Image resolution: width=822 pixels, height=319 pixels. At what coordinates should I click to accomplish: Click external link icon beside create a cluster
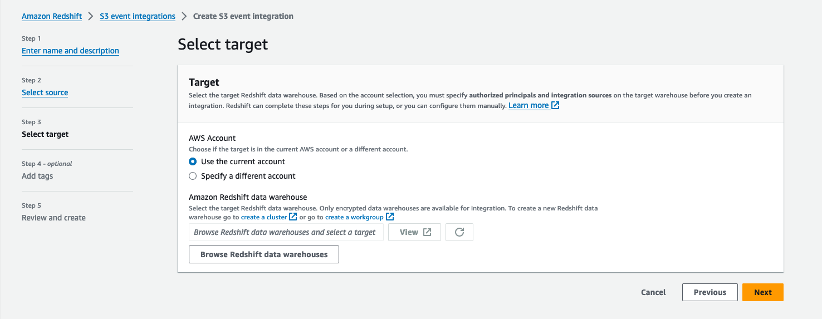coord(293,217)
